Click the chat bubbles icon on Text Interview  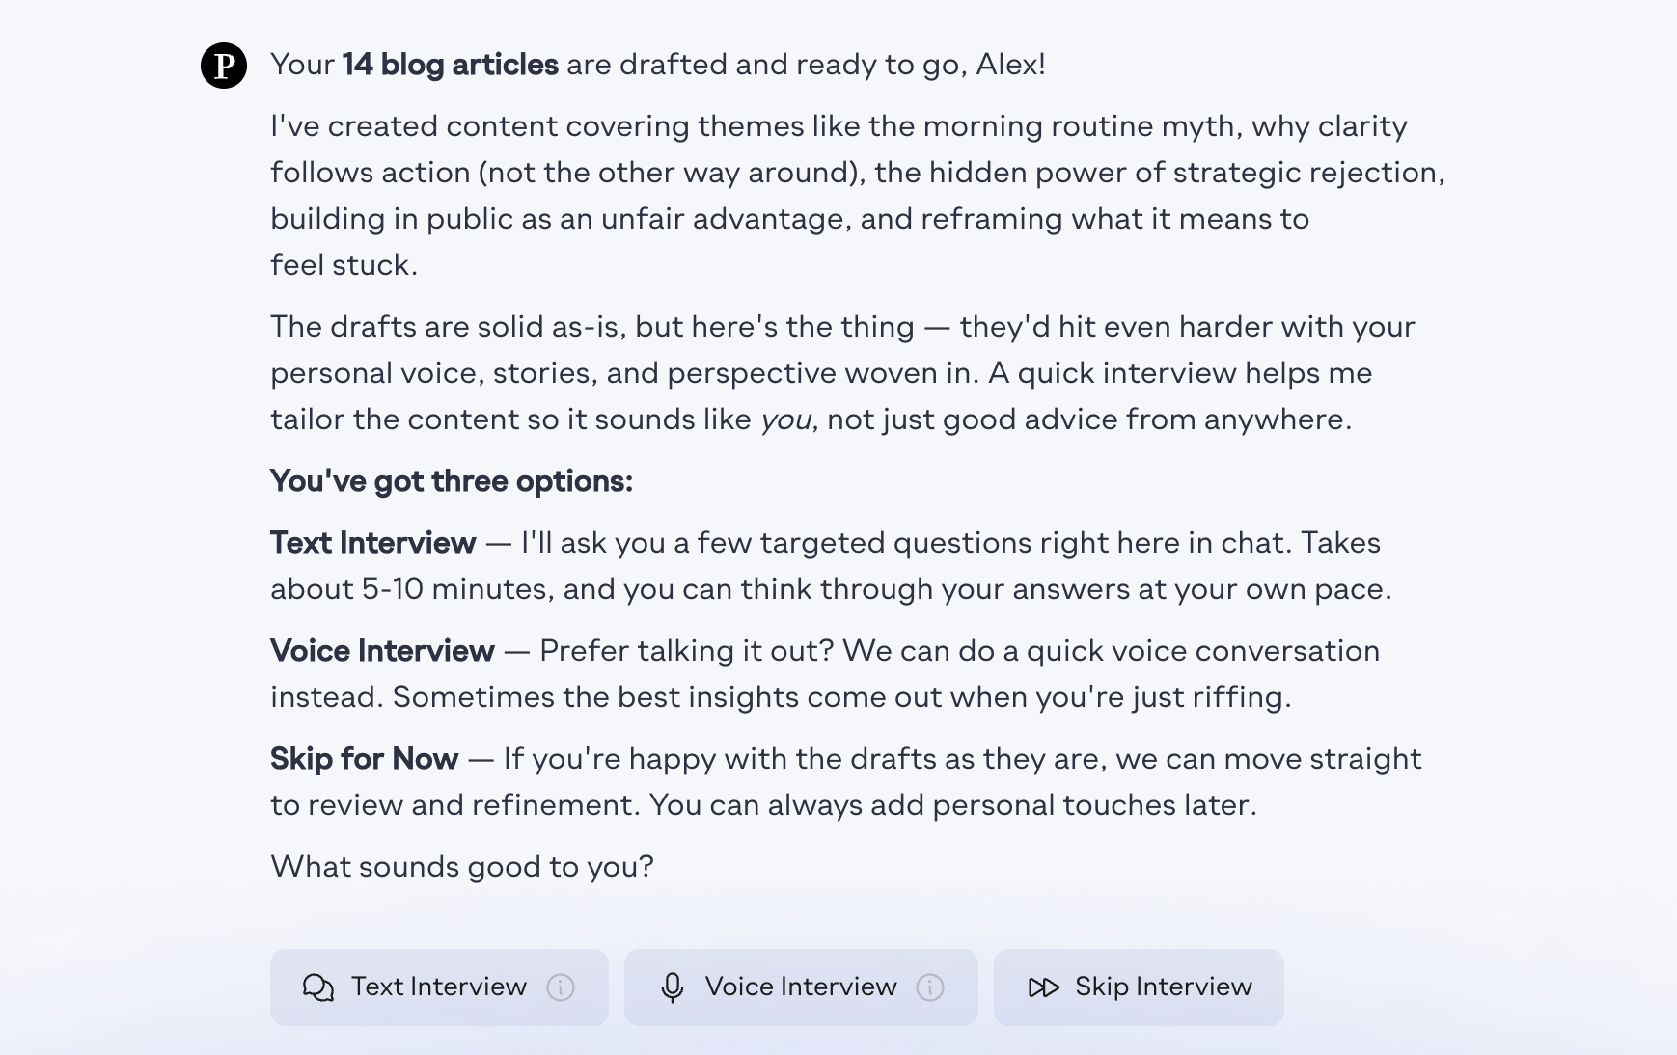click(x=318, y=987)
